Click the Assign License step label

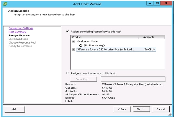(x=19, y=35)
